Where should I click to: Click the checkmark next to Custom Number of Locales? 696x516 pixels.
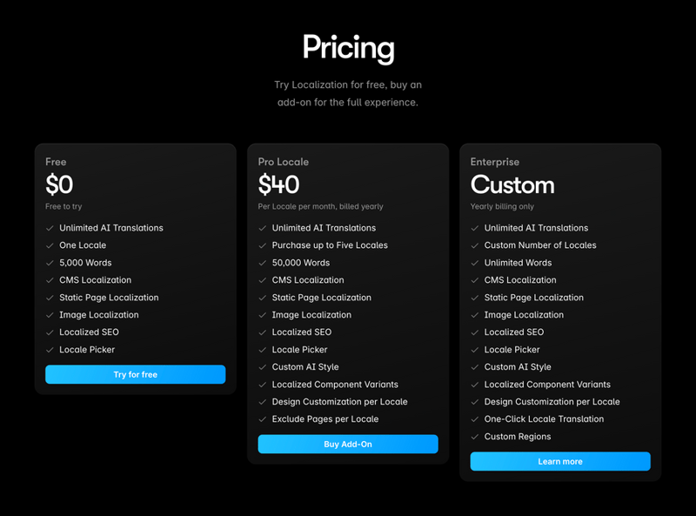click(x=472, y=245)
